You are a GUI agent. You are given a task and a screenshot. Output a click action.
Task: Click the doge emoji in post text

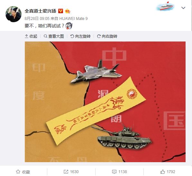(69, 26)
